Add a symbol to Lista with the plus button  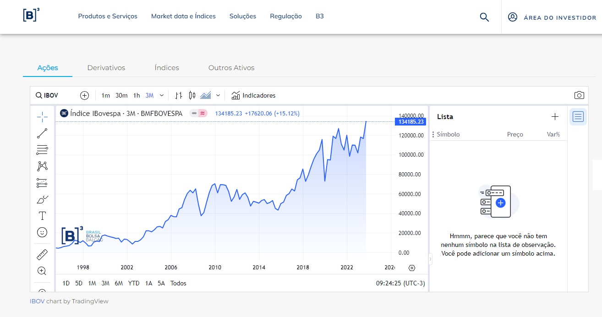[555, 116]
